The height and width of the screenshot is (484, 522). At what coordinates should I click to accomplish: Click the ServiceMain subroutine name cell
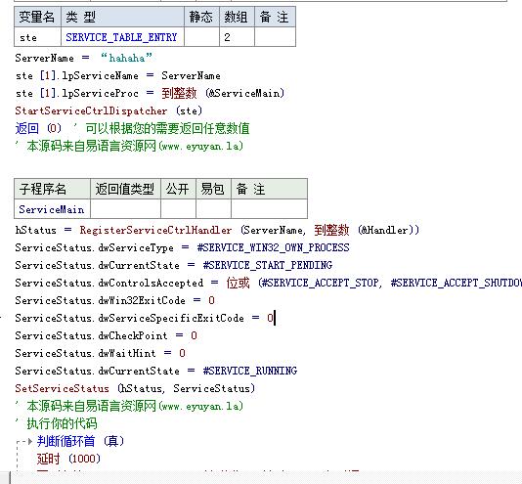click(x=52, y=209)
